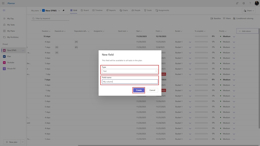Open the Baseline option
The height and width of the screenshot is (146, 260).
pos(215,18)
